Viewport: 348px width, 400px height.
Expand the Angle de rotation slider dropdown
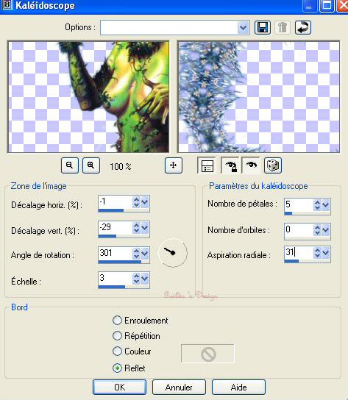(144, 254)
